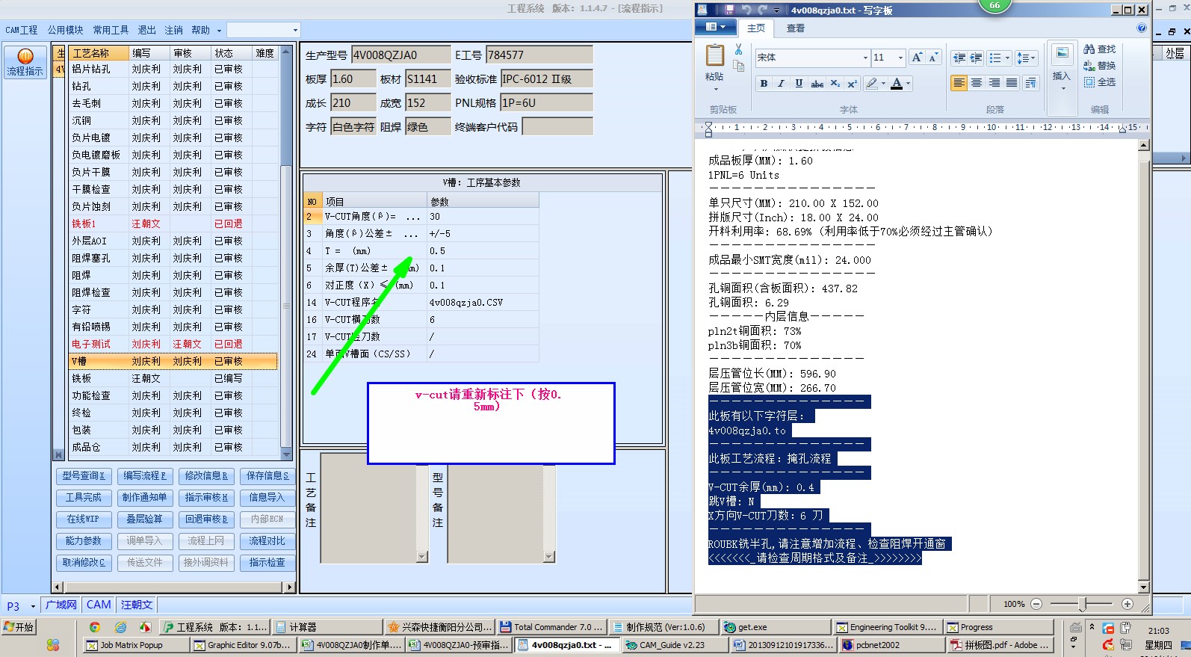Open font size dropdown 11
1191x657 pixels.
tap(901, 58)
